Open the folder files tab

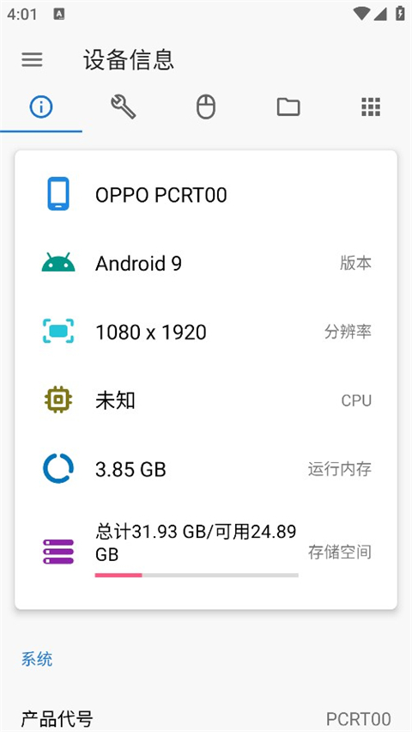coord(288,107)
